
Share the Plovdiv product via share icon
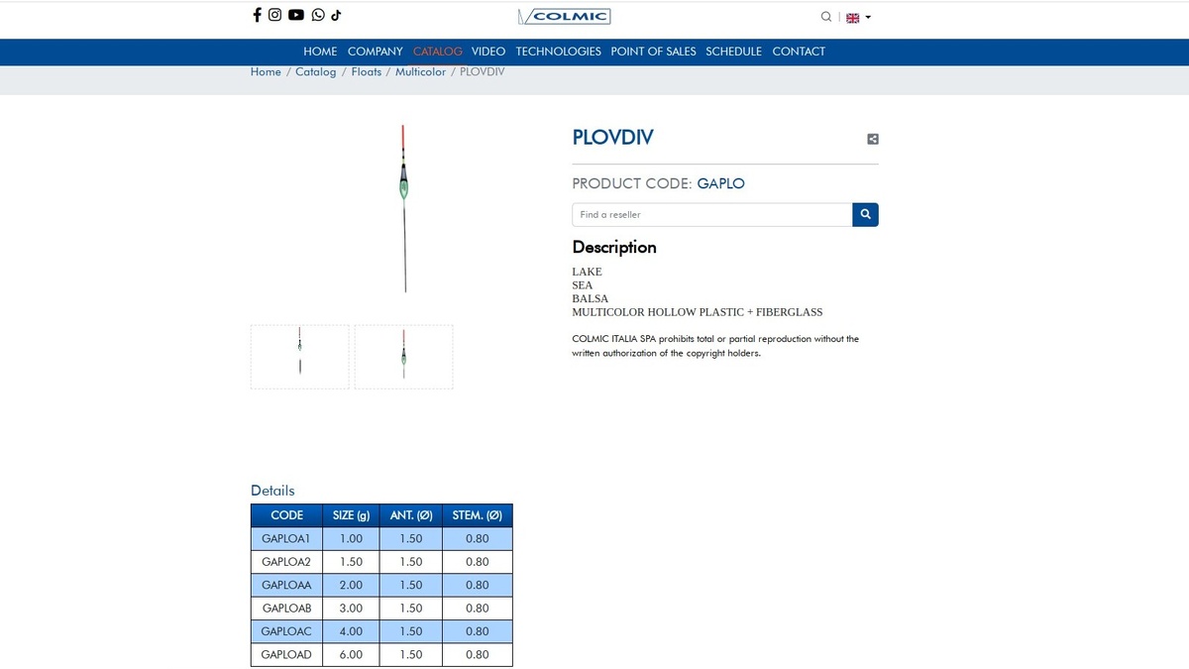(x=873, y=139)
